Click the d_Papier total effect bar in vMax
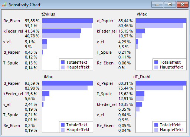Viewport: 190px width, 137px height. point(161,21)
